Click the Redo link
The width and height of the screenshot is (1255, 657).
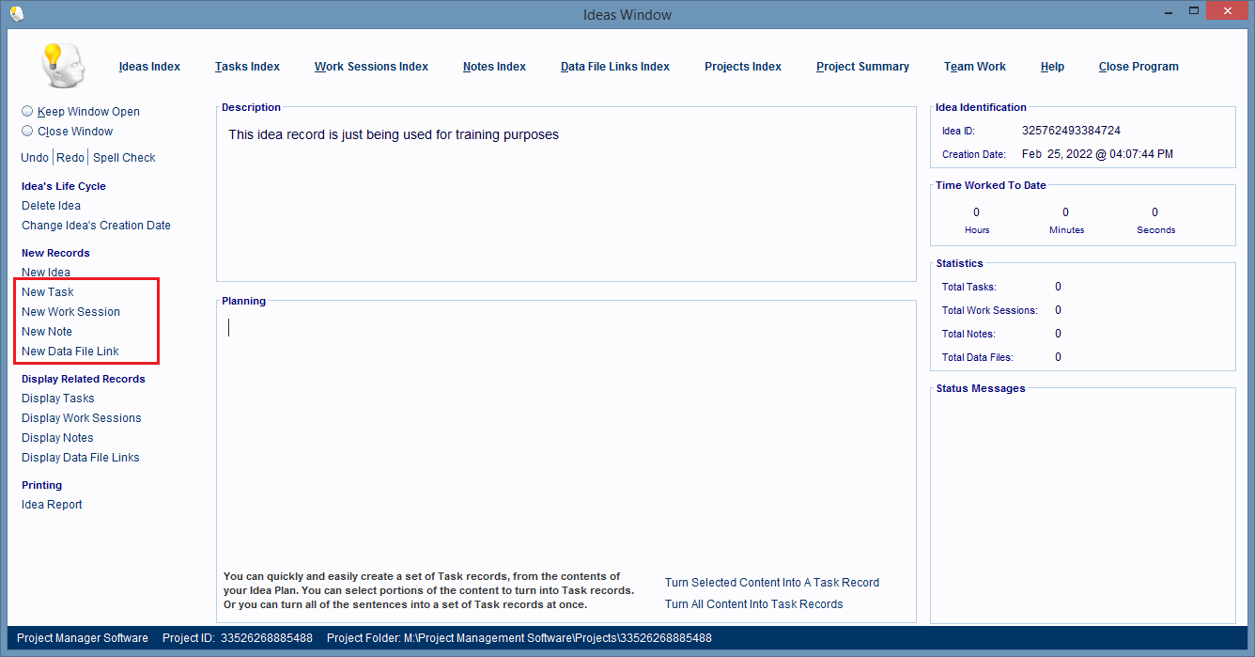70,158
